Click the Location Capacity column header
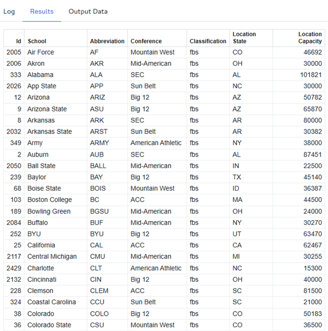Screen dimensions: 328x331 point(310,37)
